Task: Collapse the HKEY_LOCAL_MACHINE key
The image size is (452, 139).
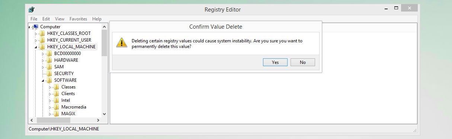Action: pos(36,48)
